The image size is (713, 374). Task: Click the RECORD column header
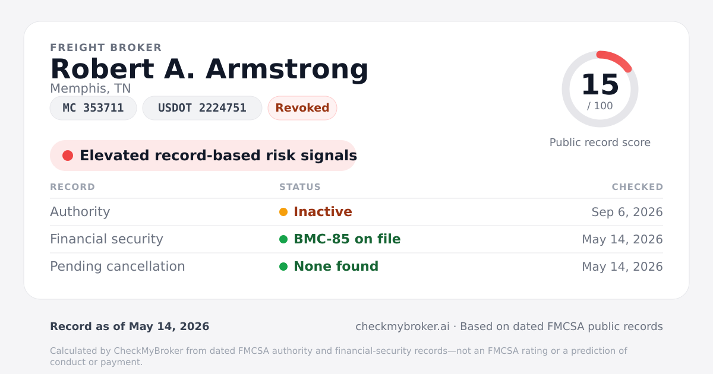(x=72, y=187)
